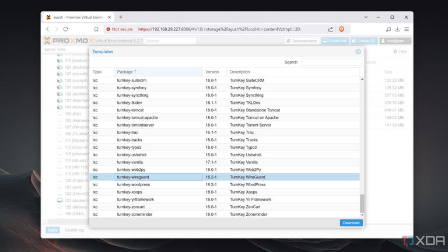
Task: Click the Not secure warning icon
Action: (108, 29)
